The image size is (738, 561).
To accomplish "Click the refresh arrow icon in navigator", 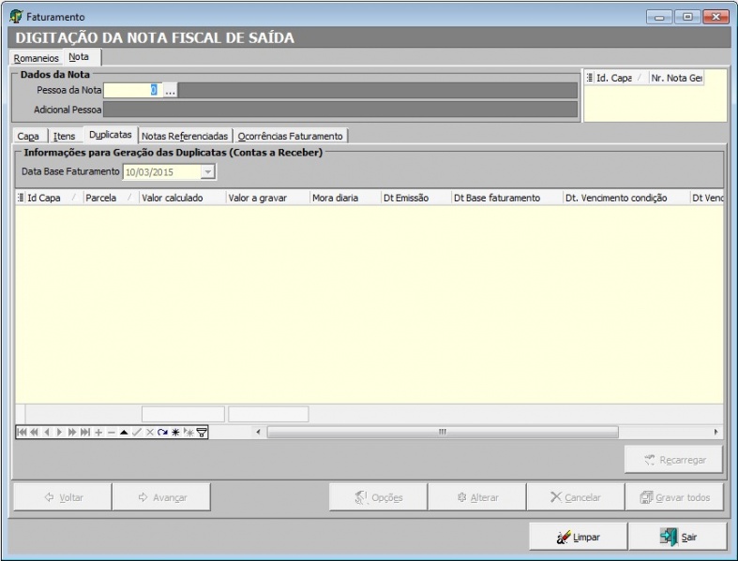I will coord(162,432).
